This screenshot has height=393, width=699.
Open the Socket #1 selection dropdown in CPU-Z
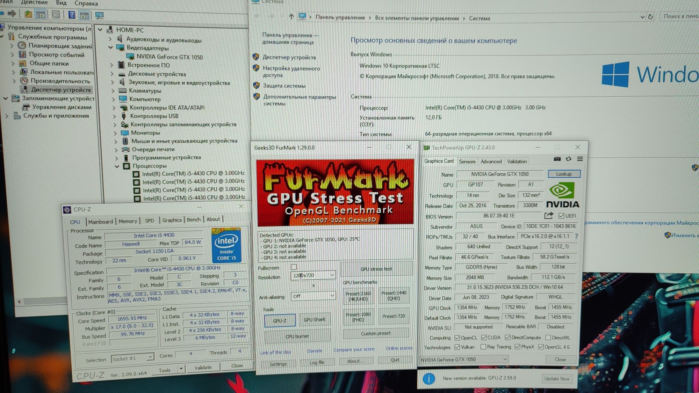pyautogui.click(x=132, y=358)
